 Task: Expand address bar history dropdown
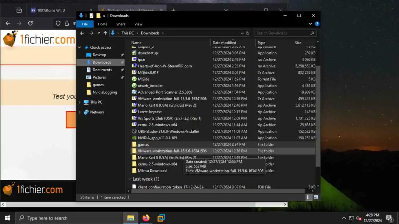coord(242,33)
